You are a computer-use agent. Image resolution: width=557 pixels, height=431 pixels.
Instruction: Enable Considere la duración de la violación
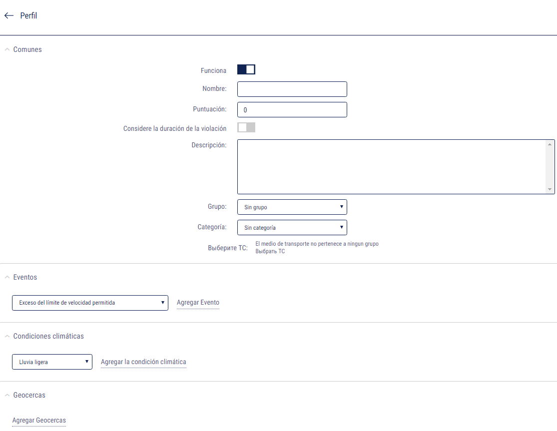[246, 128]
